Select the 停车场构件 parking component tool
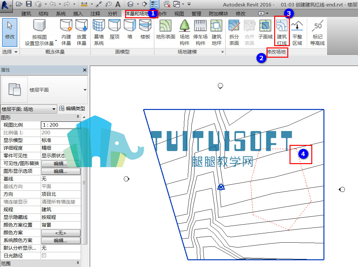This screenshot has height=267, width=358. click(200, 32)
